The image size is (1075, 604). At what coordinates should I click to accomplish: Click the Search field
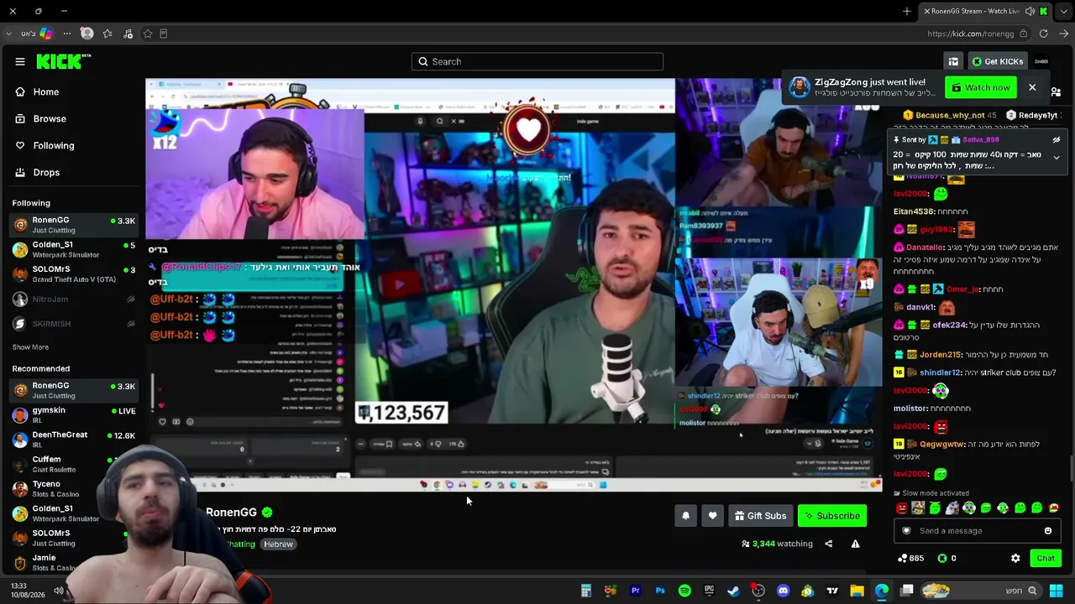tap(537, 61)
